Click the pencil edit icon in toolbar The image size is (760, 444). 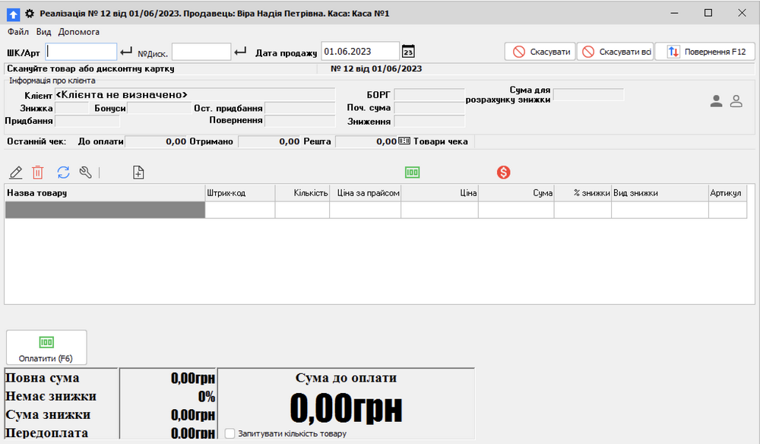[x=15, y=173]
